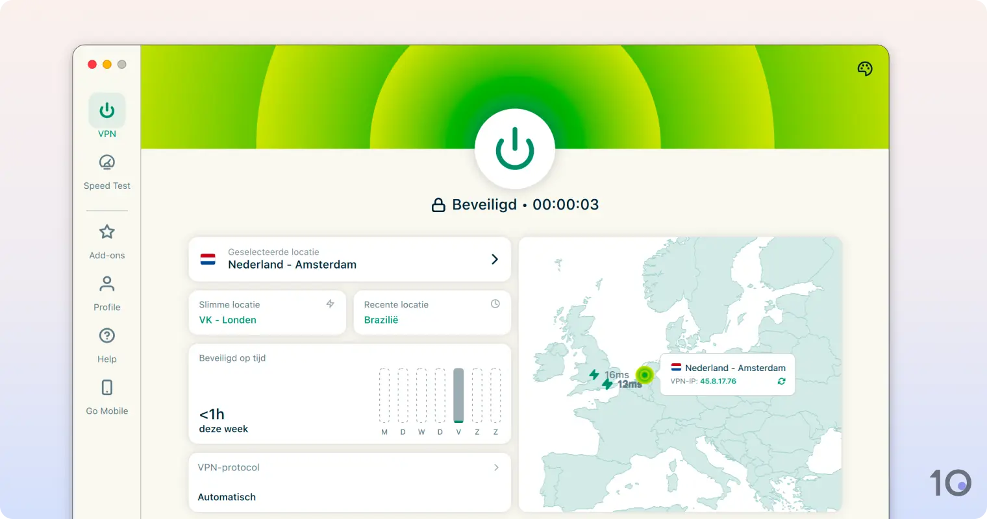Expand the VPN-protocol settings
This screenshot has height=519, width=987.
pos(495,467)
